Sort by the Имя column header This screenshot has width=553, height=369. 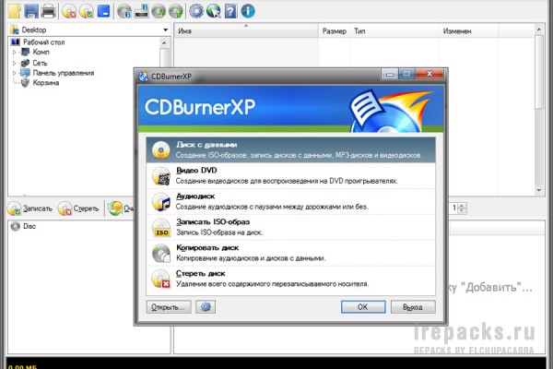click(x=246, y=31)
